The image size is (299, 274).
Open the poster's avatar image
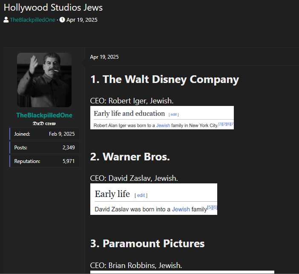tap(44, 80)
